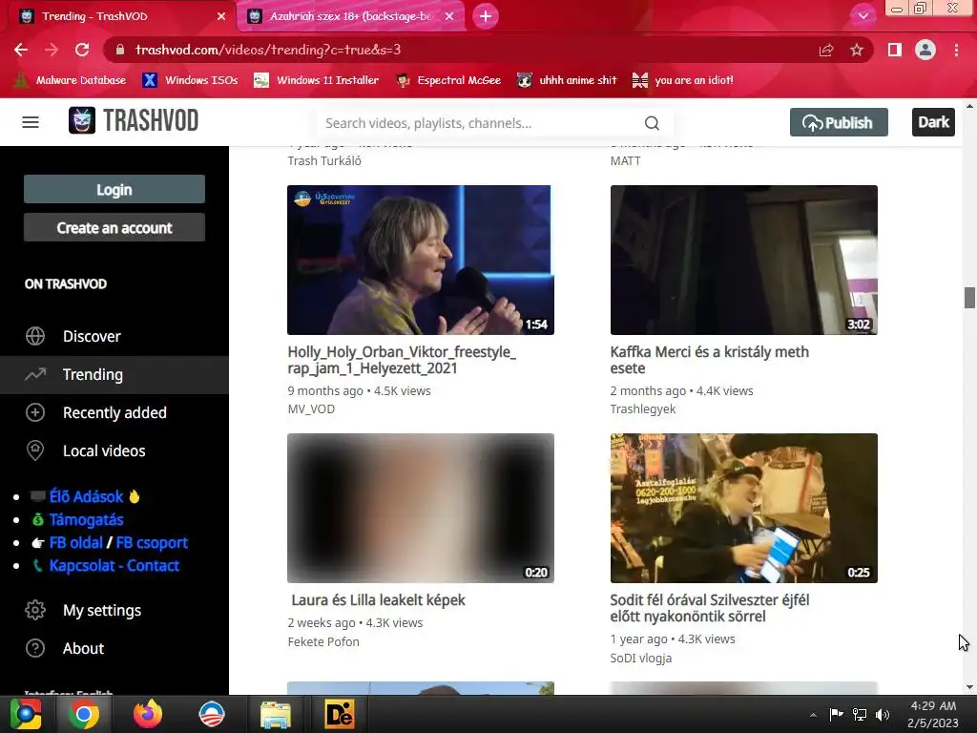
Task: Open the MV_VOD channel
Action: (x=311, y=408)
